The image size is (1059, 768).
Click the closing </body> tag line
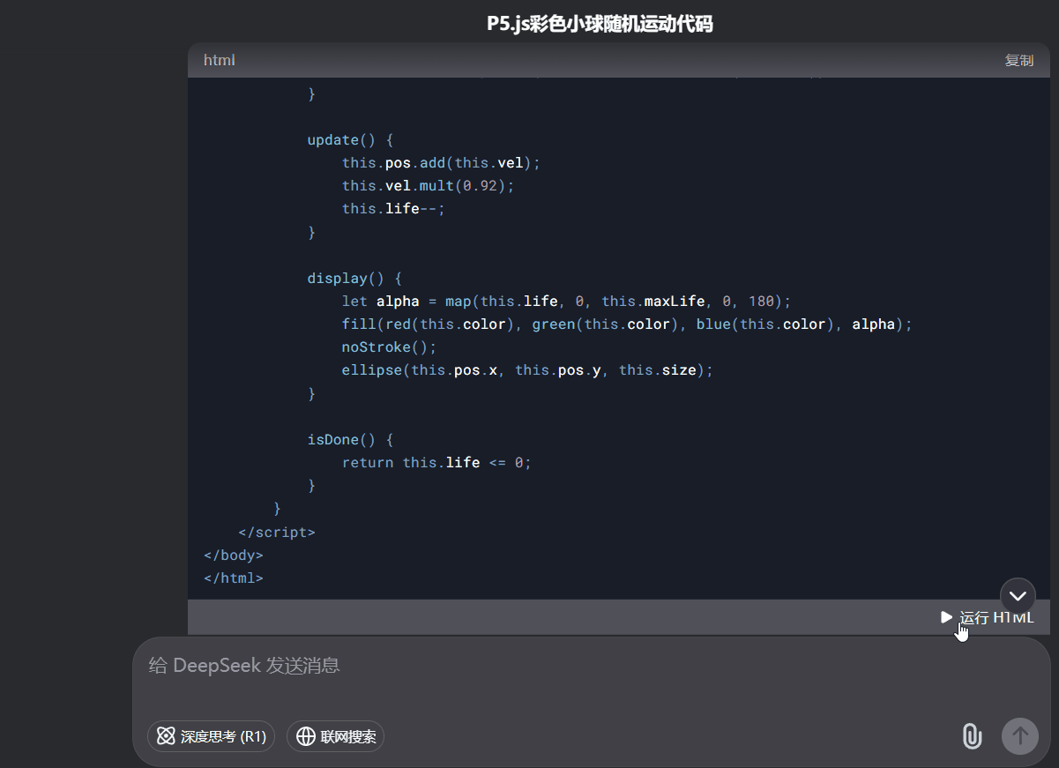pos(234,555)
